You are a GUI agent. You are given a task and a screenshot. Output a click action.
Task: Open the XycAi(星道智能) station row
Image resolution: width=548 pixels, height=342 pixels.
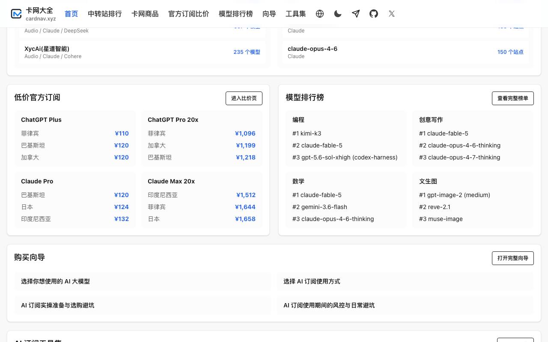(143, 52)
